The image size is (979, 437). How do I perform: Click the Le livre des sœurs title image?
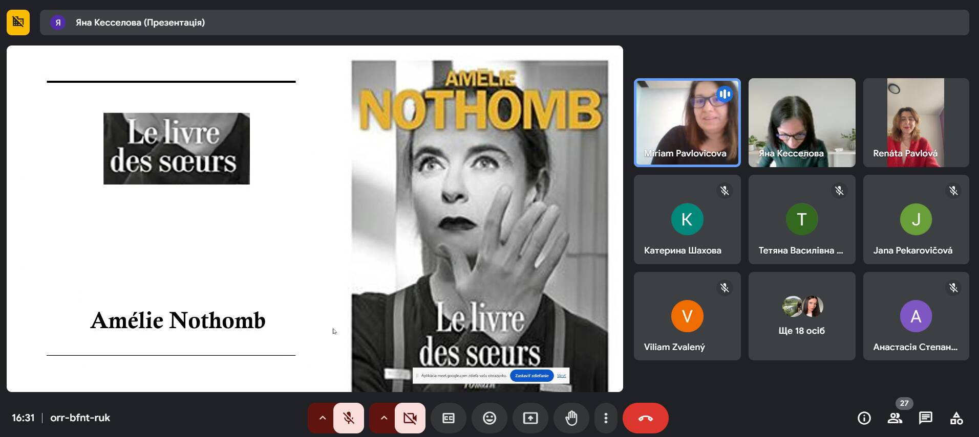177,149
